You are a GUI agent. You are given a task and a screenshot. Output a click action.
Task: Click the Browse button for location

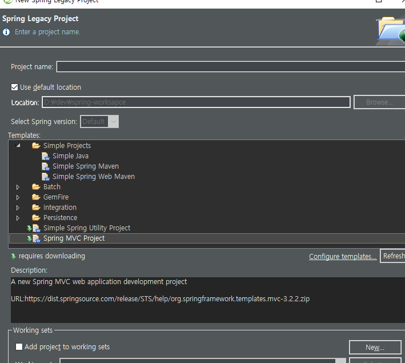click(x=379, y=102)
